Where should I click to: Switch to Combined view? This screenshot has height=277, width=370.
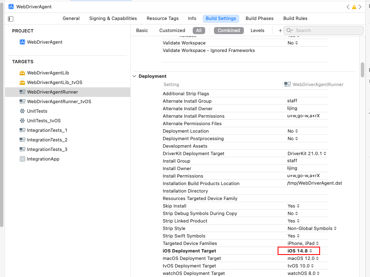pos(229,30)
